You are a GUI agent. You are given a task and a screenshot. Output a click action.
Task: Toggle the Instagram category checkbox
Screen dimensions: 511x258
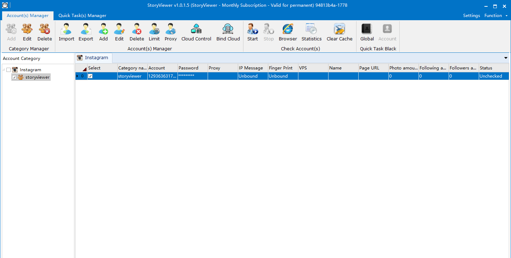coord(9,70)
